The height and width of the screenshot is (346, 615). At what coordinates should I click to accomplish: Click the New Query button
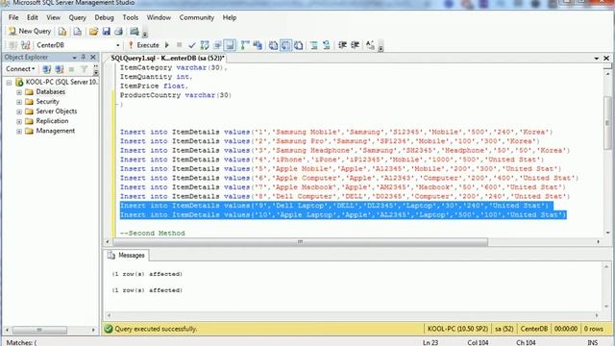pyautogui.click(x=30, y=31)
